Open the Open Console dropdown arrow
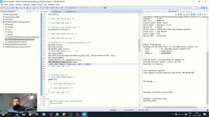 tap(207, 14)
